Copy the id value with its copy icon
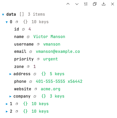The image size is (117, 118). [x=23, y=29]
